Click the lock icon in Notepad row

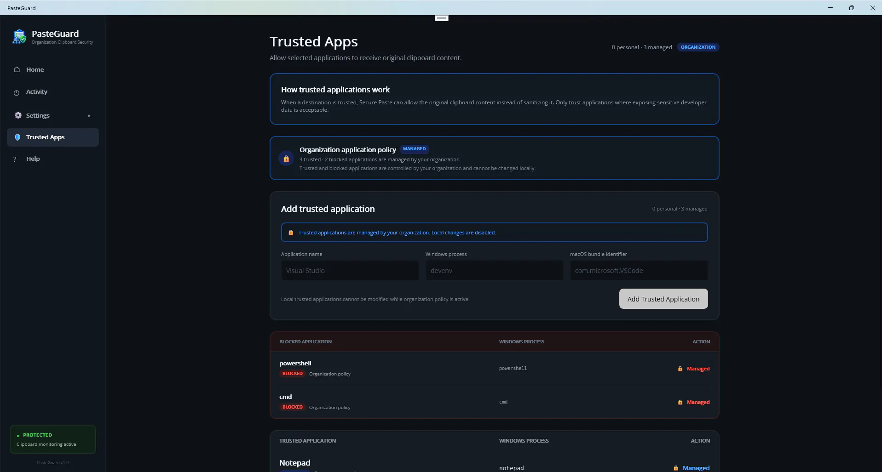(x=676, y=468)
